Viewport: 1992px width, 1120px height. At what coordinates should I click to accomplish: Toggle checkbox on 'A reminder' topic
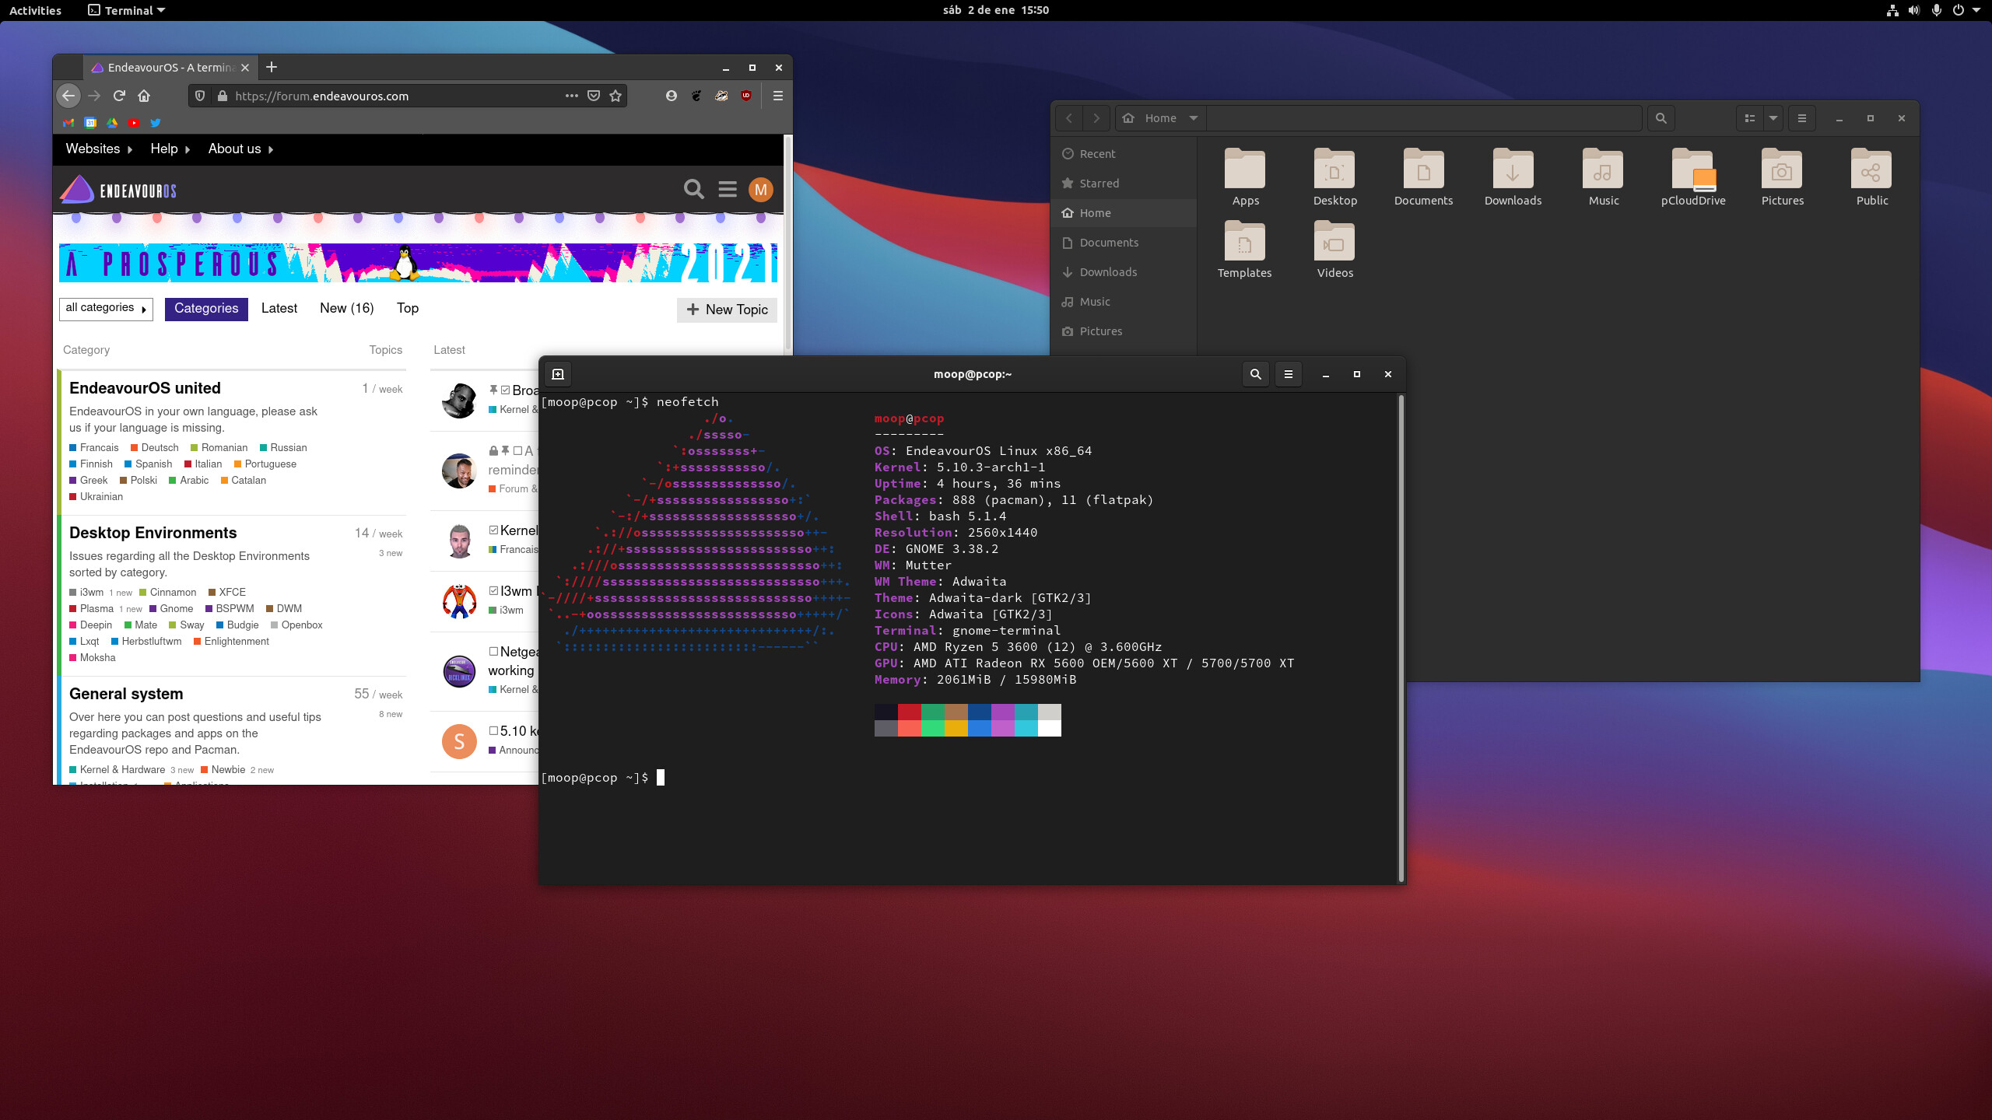[x=517, y=450]
